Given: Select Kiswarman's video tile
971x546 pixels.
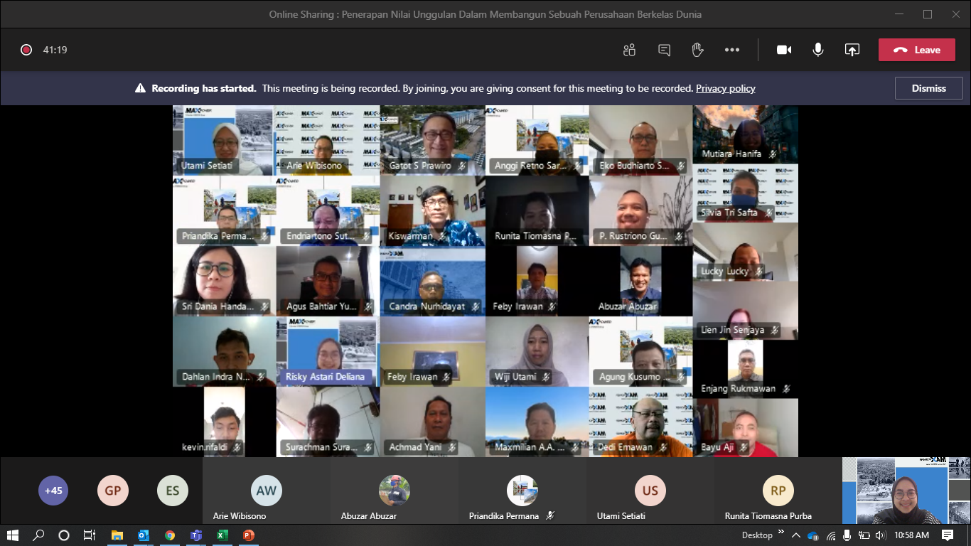Looking at the screenshot, I should 432,210.
